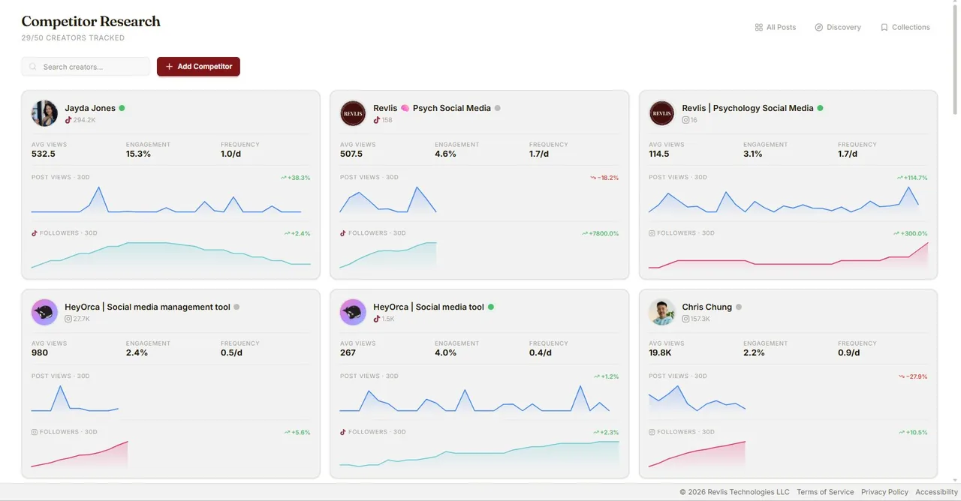
Task: Click Instagram icon beside 16 followers
Action: pos(685,120)
